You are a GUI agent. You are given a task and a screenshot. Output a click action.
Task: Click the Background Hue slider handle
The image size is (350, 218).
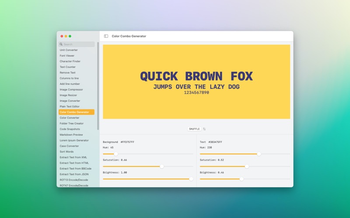coord(116,154)
